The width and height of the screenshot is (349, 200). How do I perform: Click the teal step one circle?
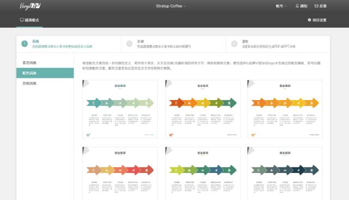[25, 43]
